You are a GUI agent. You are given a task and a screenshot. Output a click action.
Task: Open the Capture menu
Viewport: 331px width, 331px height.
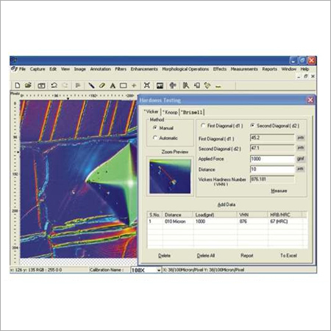[x=38, y=69]
